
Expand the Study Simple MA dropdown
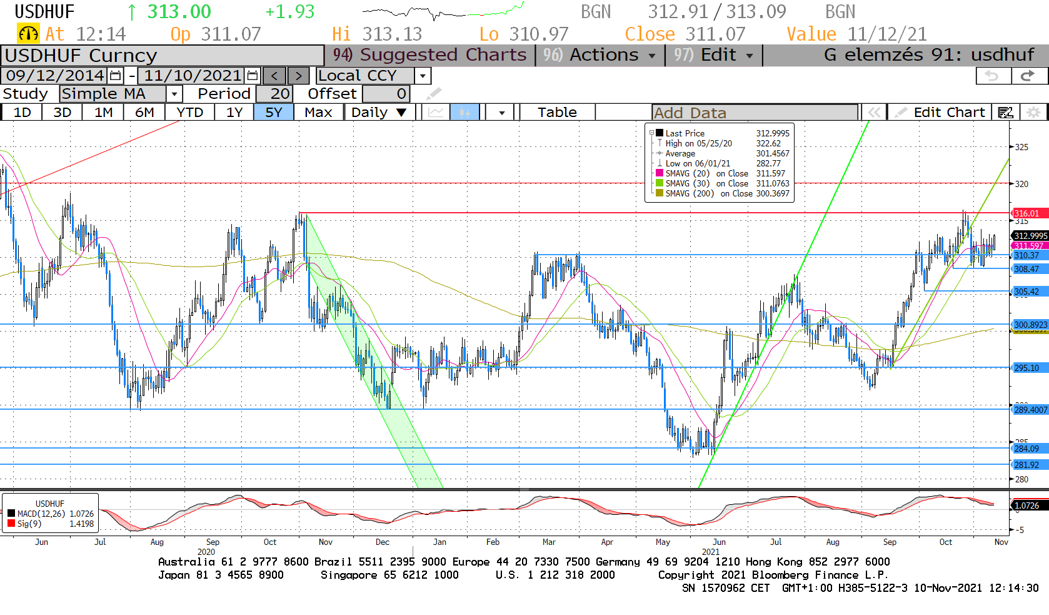[x=174, y=94]
